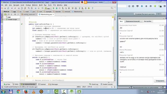Image resolution: width=167 pixels, height=94 pixels.
Task: Toggle the Favorites side tab
Action: 2,77
